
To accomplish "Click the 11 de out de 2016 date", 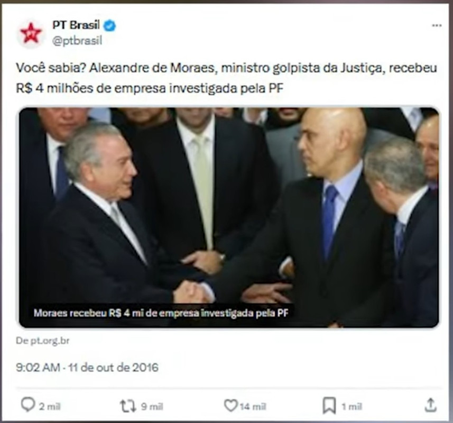I will tap(114, 367).
